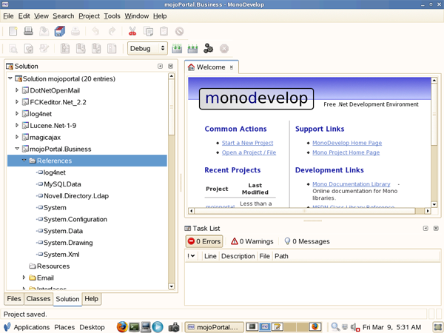Click the Print toolbar icon
This screenshot has height=333, width=444.
pos(76,31)
